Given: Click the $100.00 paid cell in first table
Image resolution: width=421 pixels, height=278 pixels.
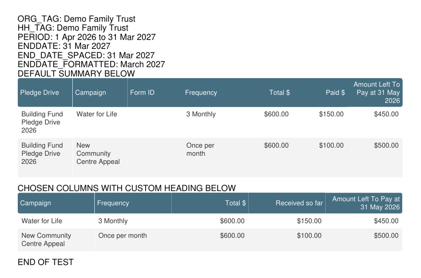Looking at the screenshot, I should [x=331, y=146].
